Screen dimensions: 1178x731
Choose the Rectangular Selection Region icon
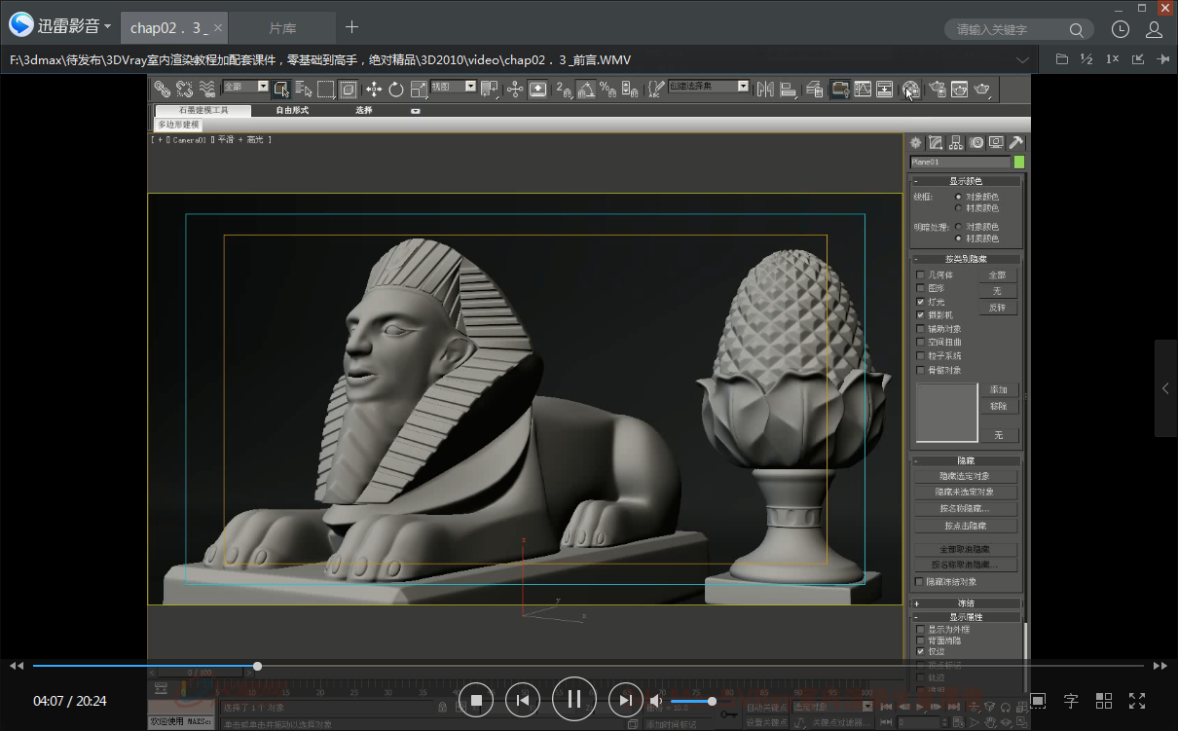coord(326,90)
